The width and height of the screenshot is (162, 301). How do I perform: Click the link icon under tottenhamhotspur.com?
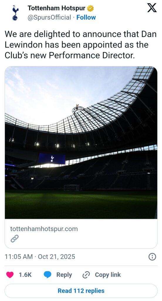click(14, 238)
